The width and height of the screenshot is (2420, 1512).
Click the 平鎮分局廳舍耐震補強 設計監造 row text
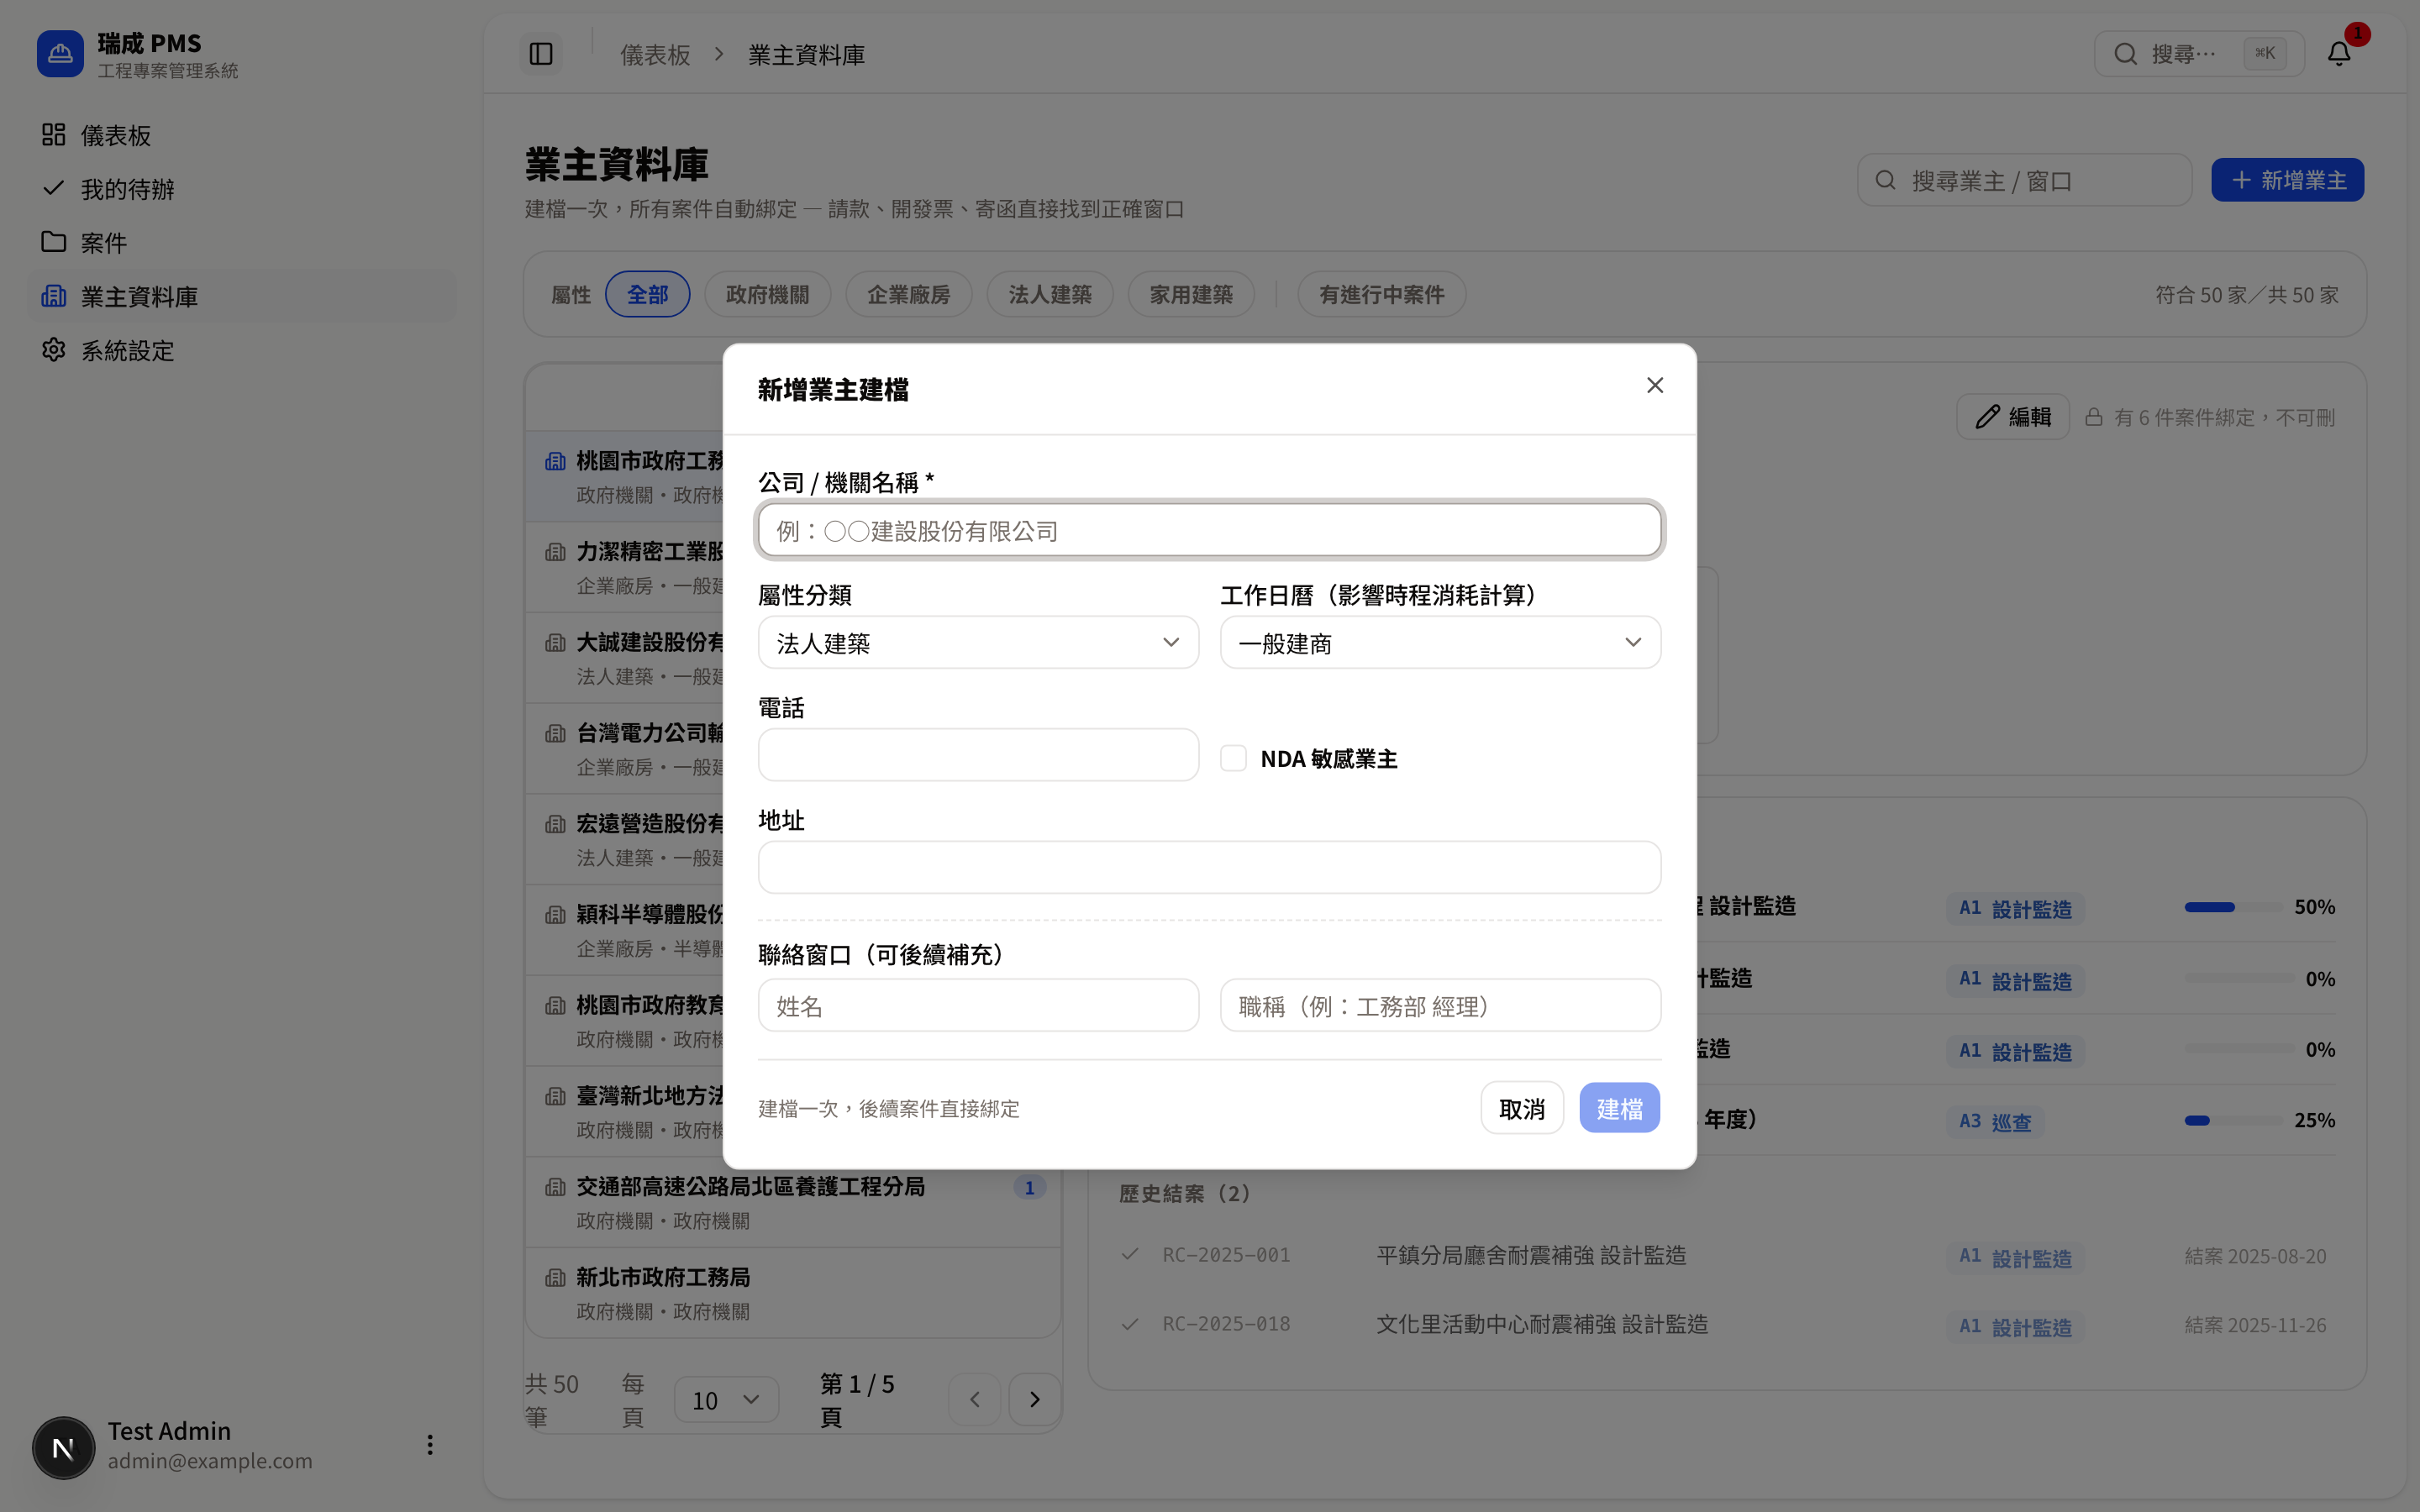[x=1531, y=1256]
